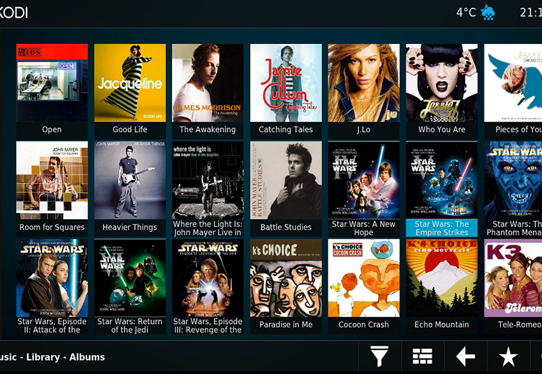The image size is (542, 374).
Task: Switch view mode with the list icon
Action: point(422,356)
